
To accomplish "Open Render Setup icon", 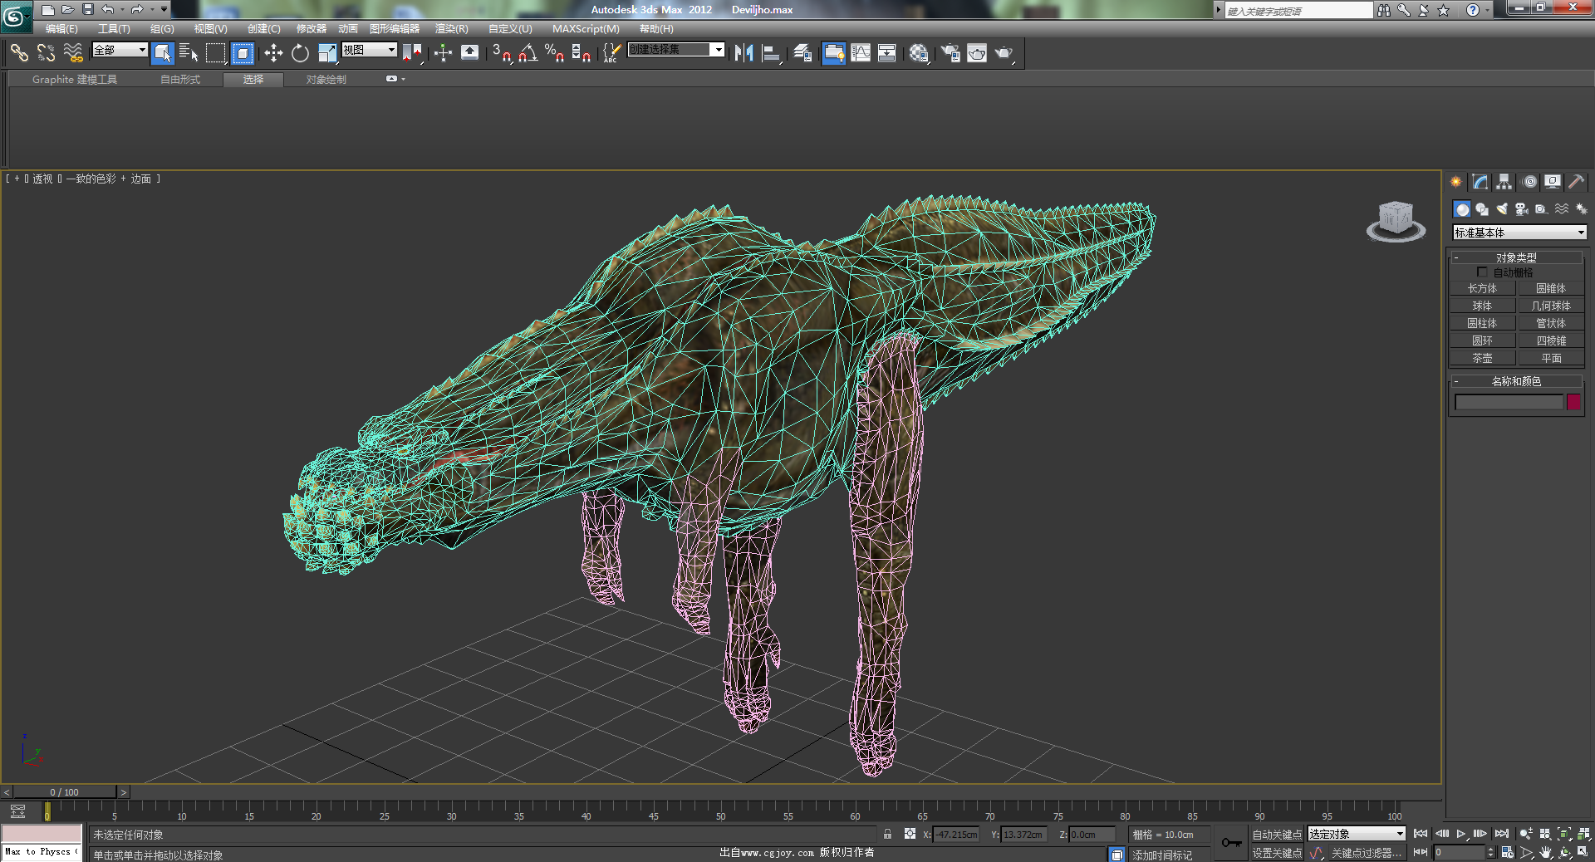I will [x=950, y=53].
